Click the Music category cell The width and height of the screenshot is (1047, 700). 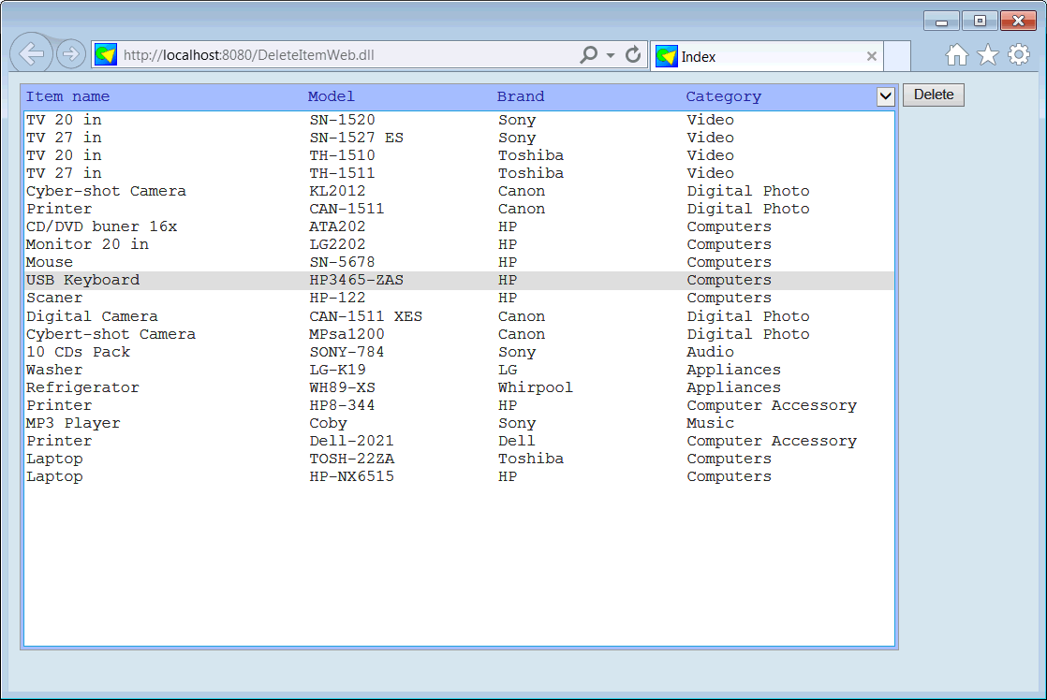click(x=710, y=423)
